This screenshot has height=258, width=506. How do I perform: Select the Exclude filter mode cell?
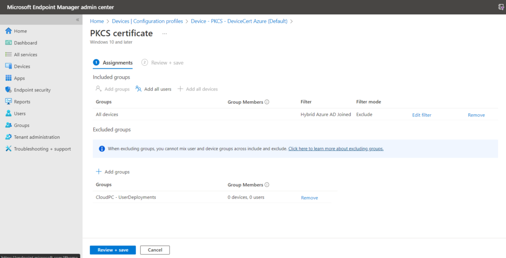[364, 115]
